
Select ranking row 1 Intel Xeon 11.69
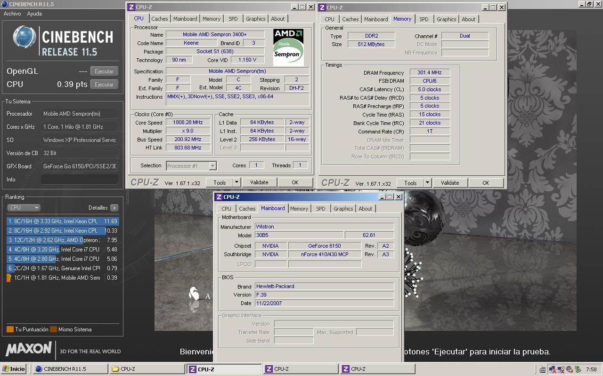(x=63, y=221)
